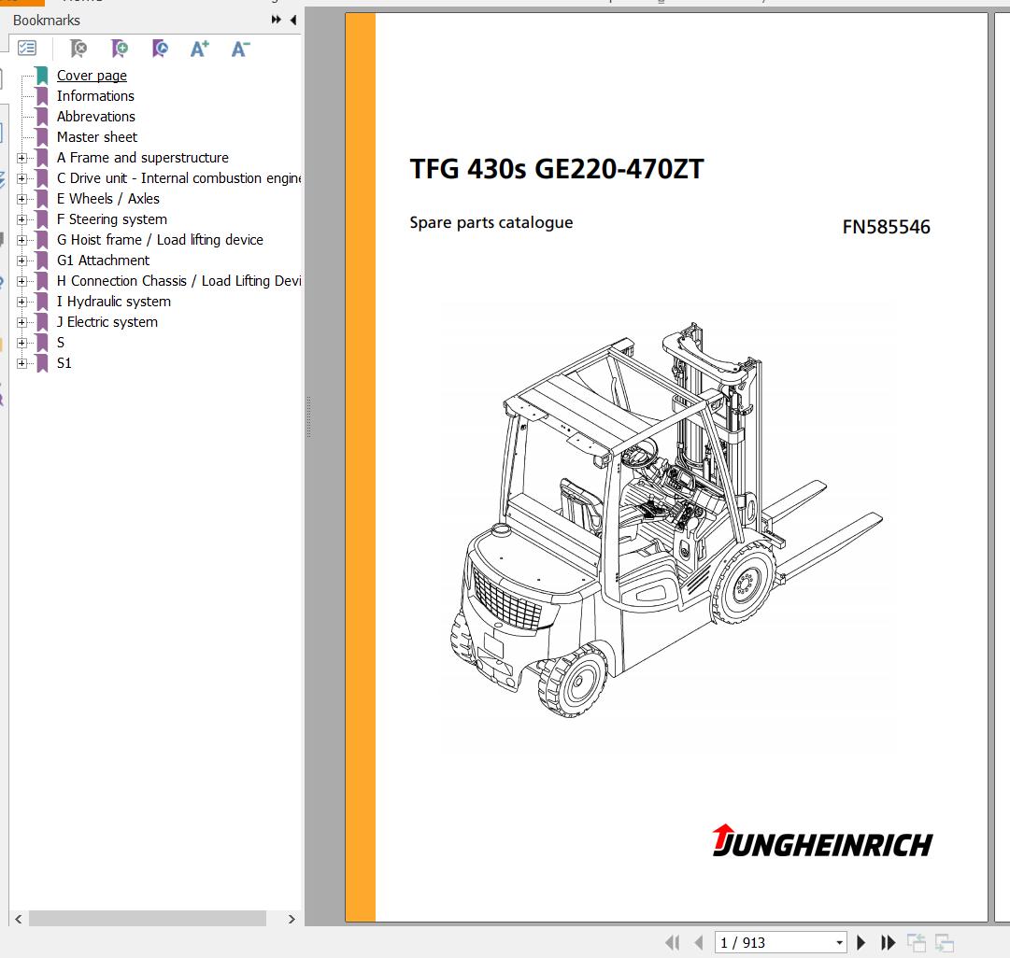The image size is (1010, 958).
Task: Collapse the Bookmarks panel with left arrow
Action: [293, 20]
